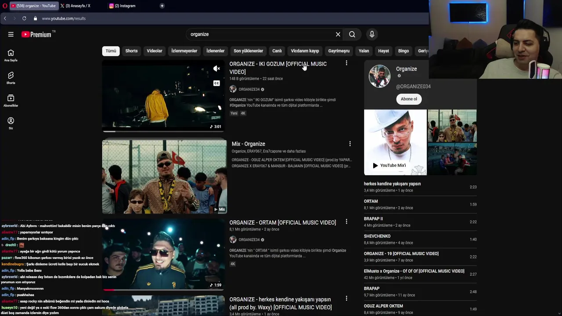This screenshot has height=316, width=562.
Task: Open Ana Sayfa in the sidebar
Action: pyautogui.click(x=11, y=55)
